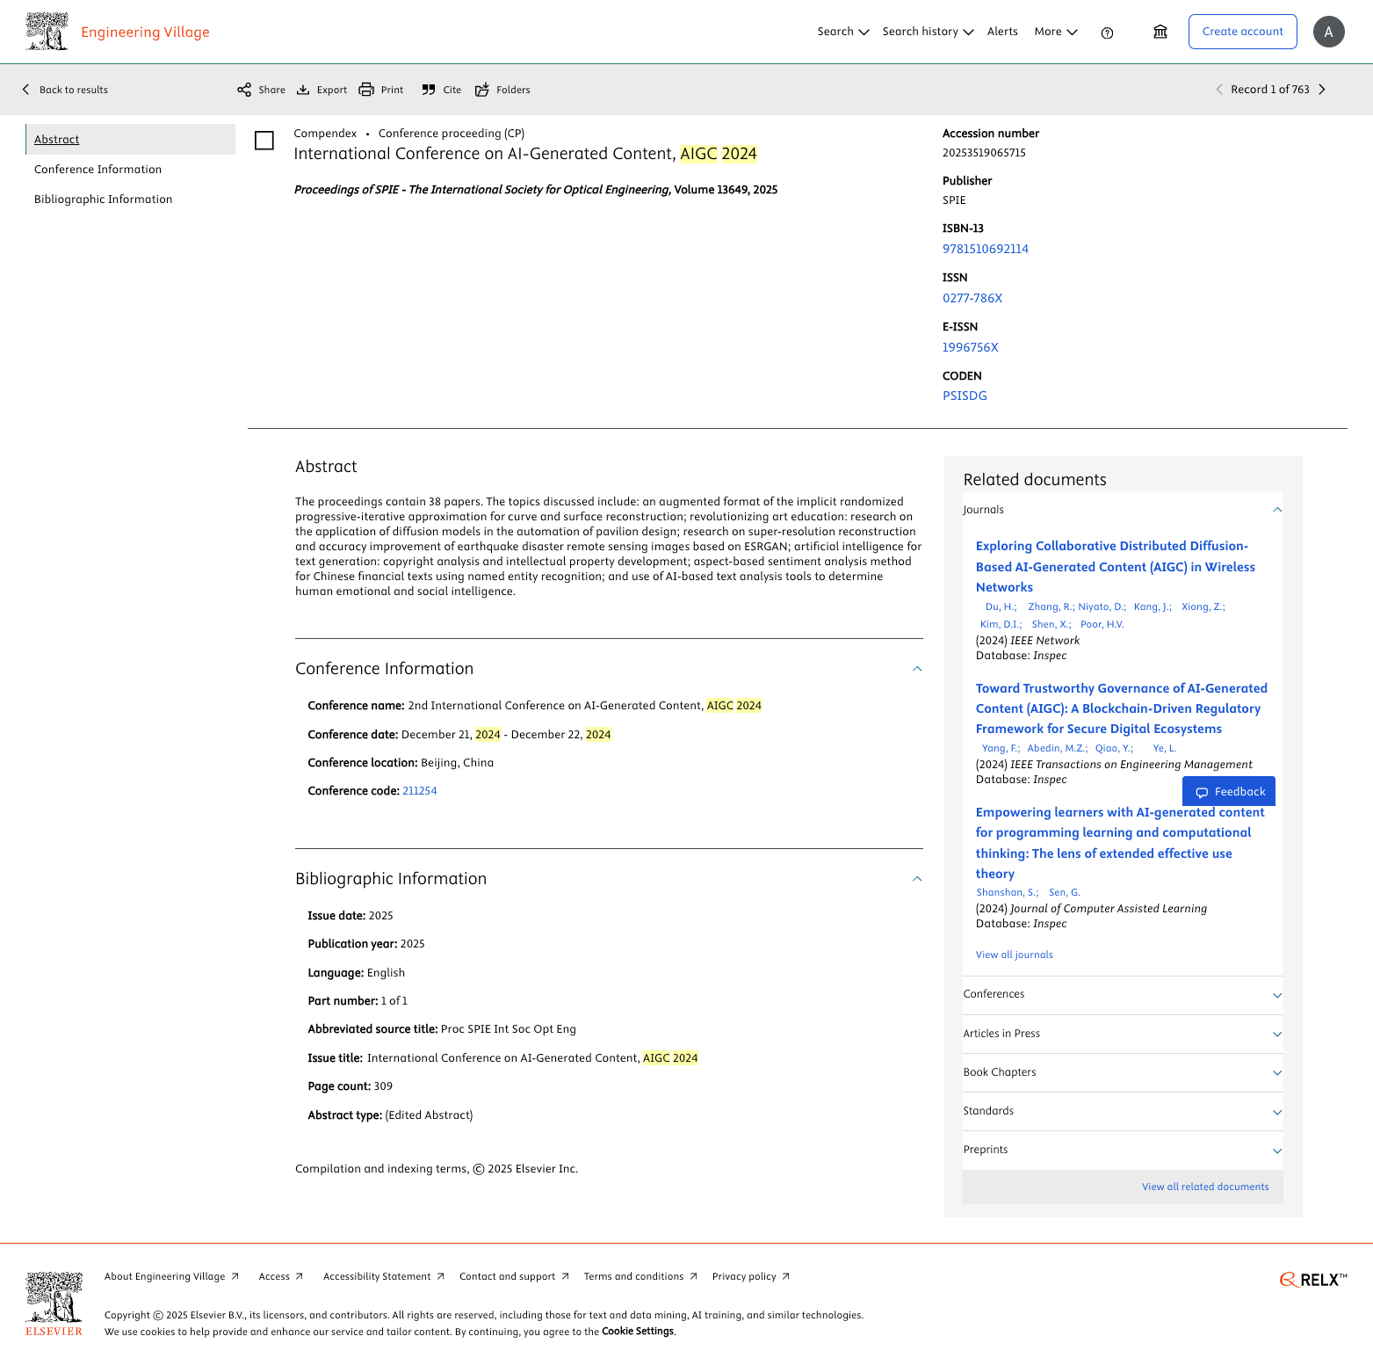Click the Share icon in toolbar
The height and width of the screenshot is (1365, 1373).
click(244, 90)
